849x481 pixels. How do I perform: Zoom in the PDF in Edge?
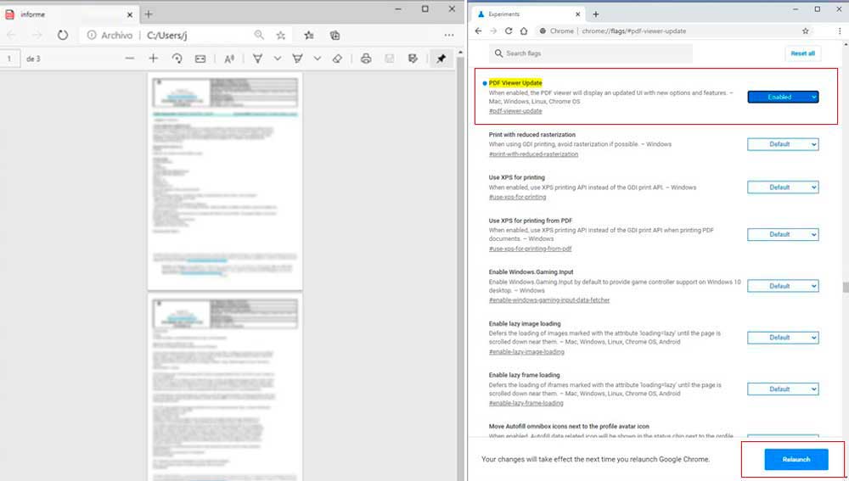pos(153,59)
